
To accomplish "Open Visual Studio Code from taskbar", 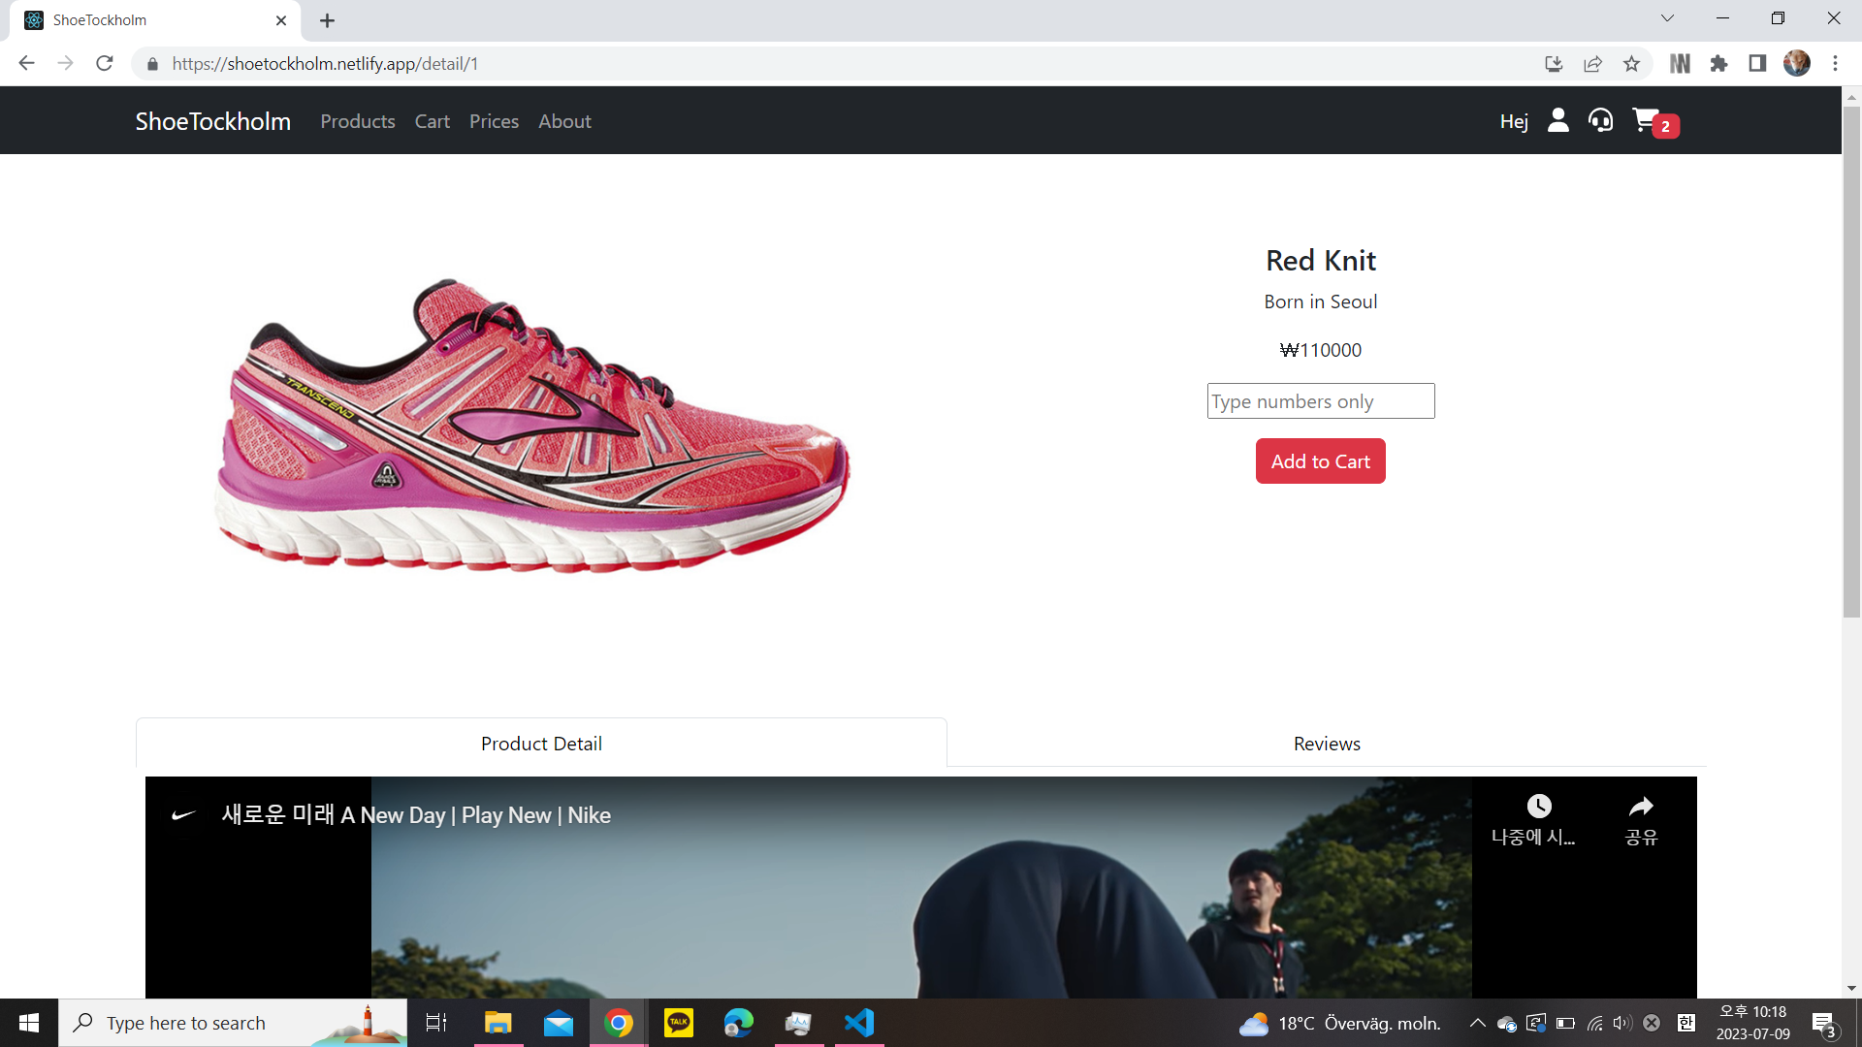I will coord(859,1023).
